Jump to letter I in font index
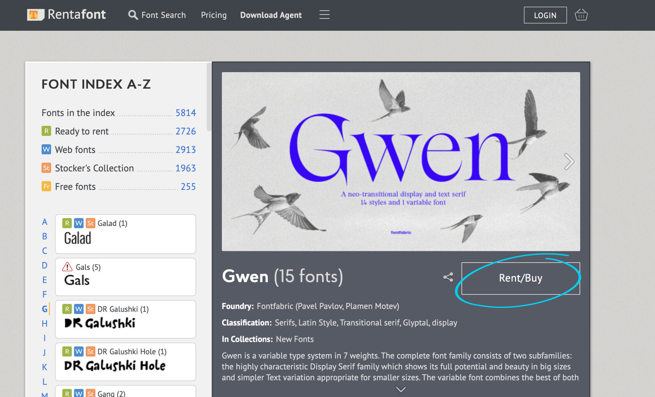 [x=44, y=338]
